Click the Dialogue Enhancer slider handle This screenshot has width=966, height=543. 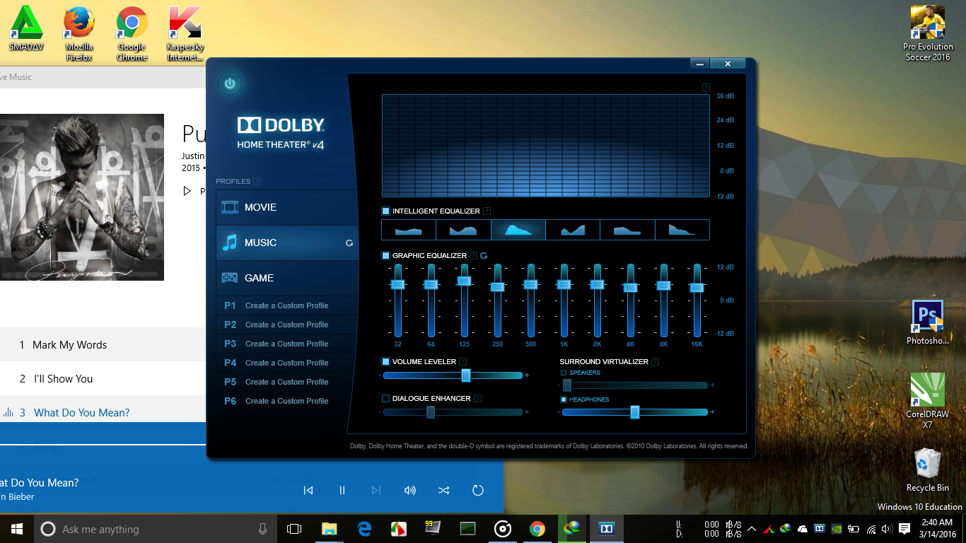tap(431, 412)
